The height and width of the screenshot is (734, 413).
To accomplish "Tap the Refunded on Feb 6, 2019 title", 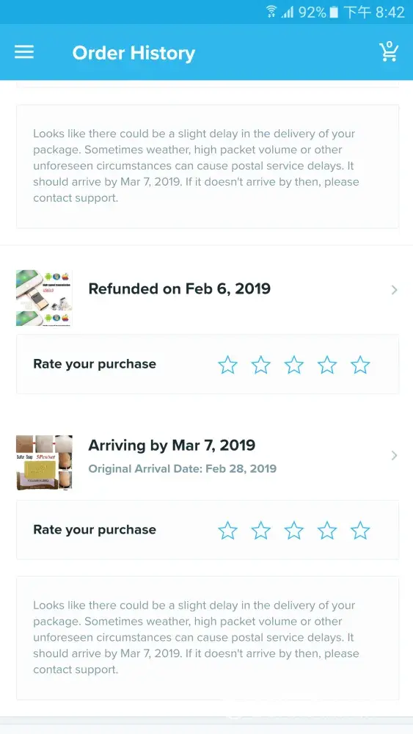I will click(x=180, y=288).
